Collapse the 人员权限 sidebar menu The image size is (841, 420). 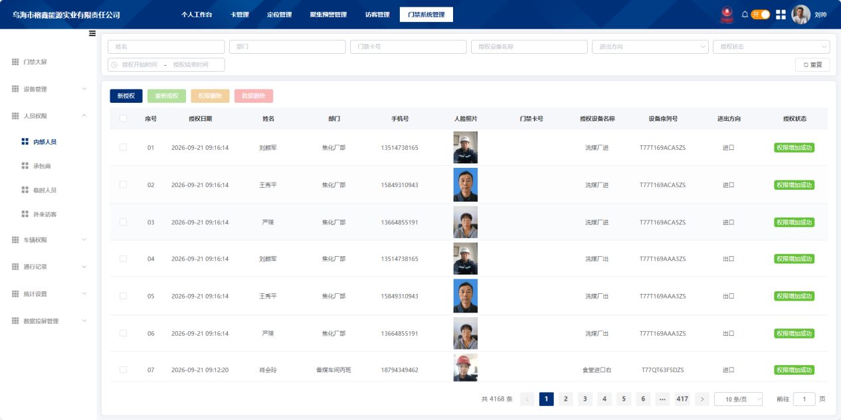[x=49, y=115]
